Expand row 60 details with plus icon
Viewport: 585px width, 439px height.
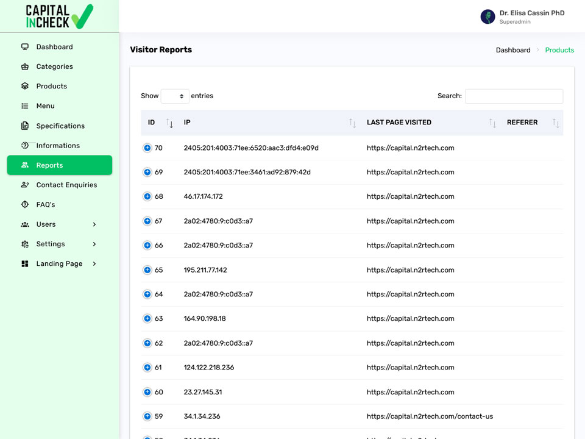(x=147, y=392)
